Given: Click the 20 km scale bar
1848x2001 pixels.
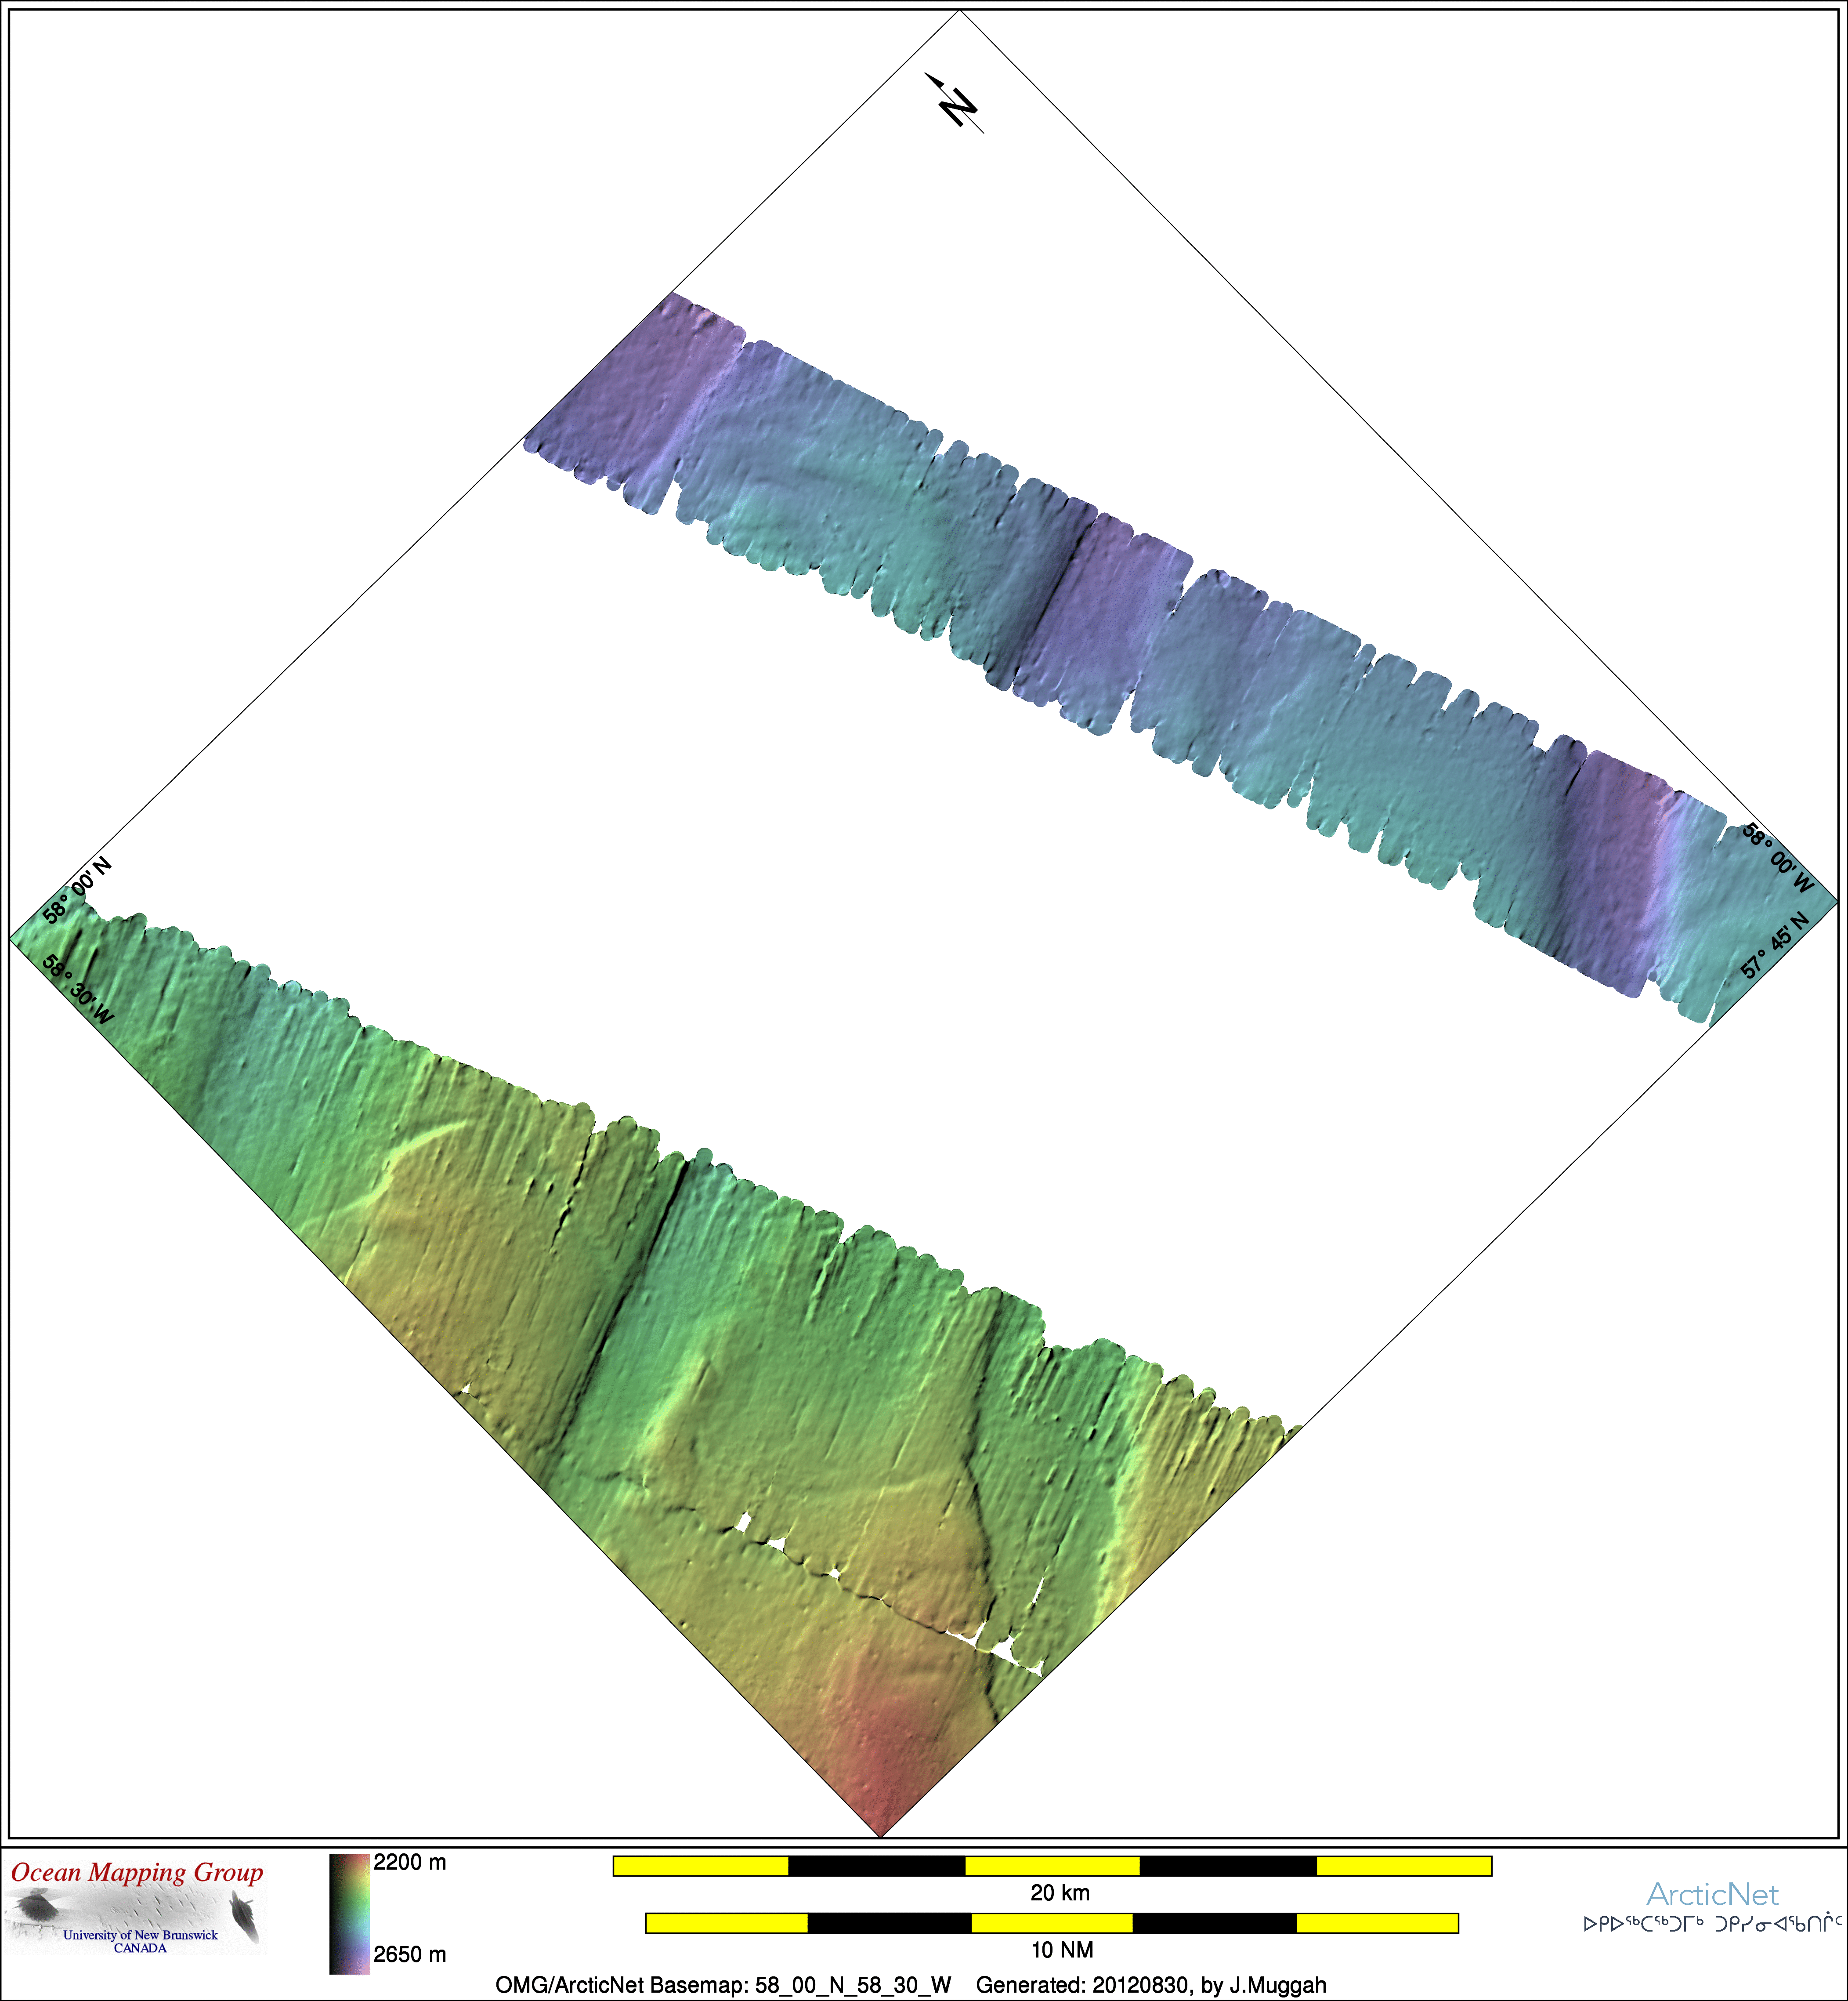Looking at the screenshot, I should [1052, 1866].
